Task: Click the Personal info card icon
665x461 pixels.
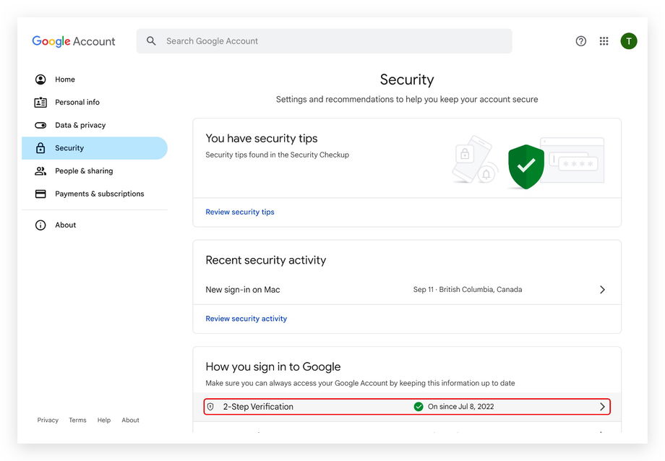Action: [40, 103]
